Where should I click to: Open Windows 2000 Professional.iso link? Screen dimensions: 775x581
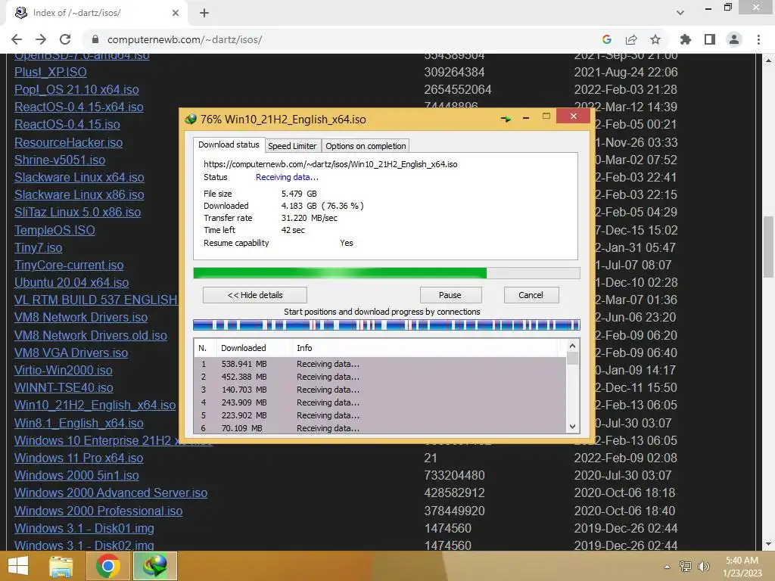[x=98, y=511]
